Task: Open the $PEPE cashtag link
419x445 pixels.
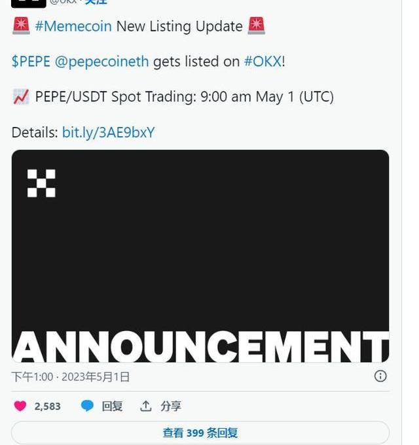Action: coord(30,62)
